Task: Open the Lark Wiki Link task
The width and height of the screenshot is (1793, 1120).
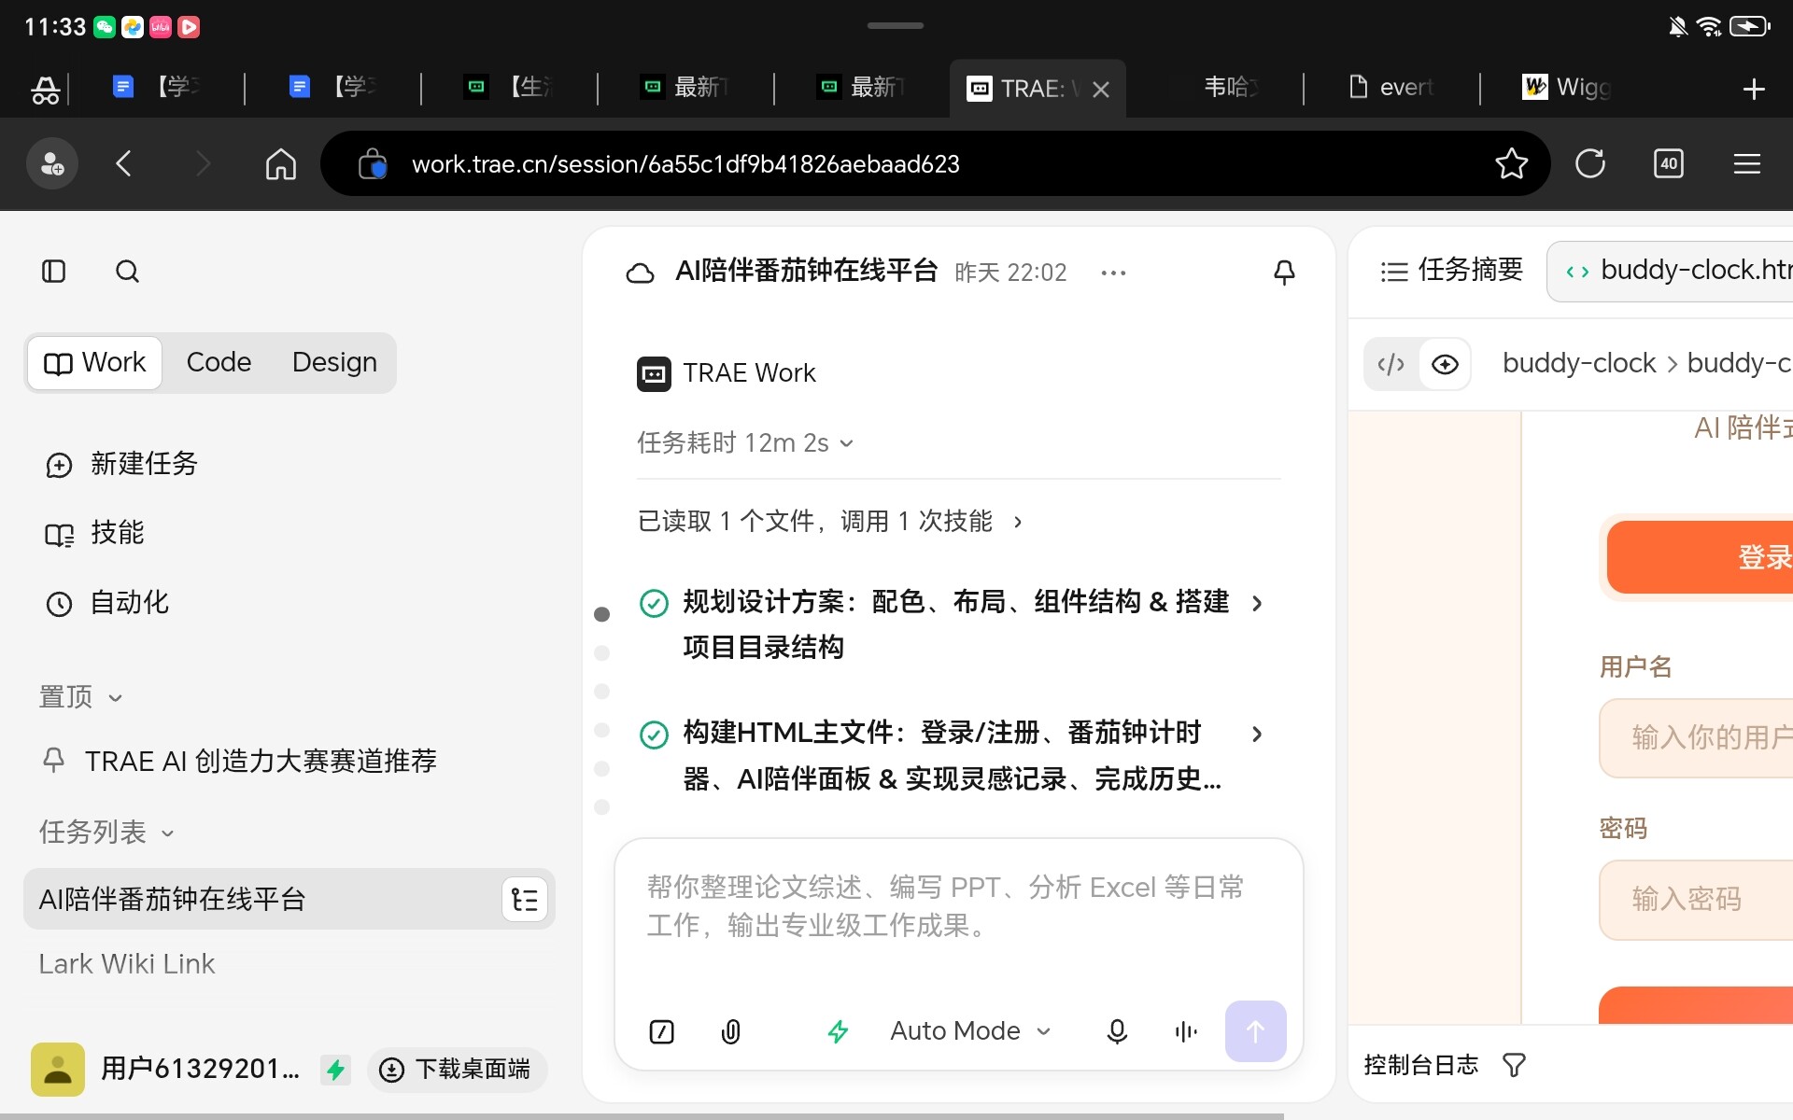Action: point(127,963)
